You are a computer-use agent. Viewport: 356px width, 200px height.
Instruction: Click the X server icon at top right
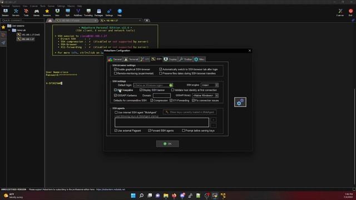[340, 12]
